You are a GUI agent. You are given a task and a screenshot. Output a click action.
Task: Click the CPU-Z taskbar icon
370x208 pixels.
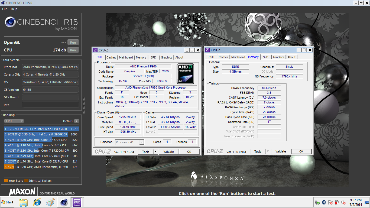click(77, 202)
